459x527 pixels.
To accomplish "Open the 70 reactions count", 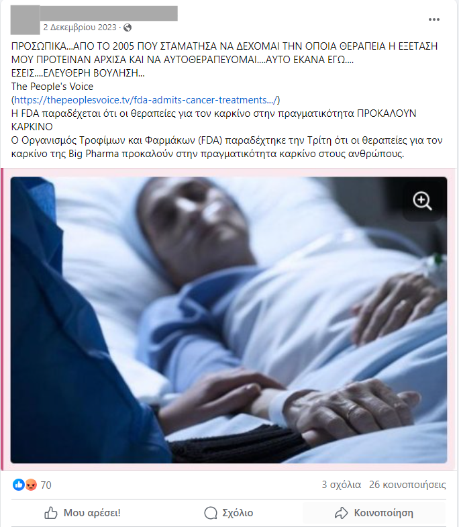I will click(46, 485).
